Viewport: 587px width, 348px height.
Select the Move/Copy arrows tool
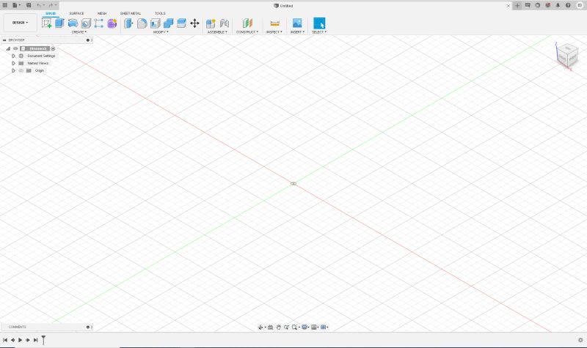tap(194, 23)
